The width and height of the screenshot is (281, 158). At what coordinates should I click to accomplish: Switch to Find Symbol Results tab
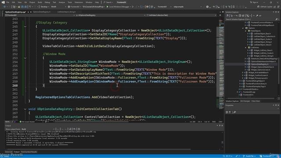pyautogui.click(x=29, y=152)
